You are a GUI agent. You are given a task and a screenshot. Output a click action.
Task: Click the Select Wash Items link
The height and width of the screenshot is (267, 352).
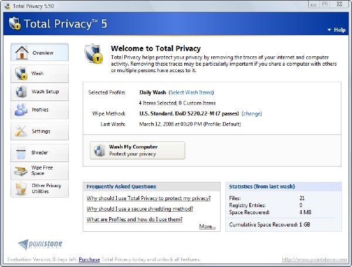click(x=191, y=93)
